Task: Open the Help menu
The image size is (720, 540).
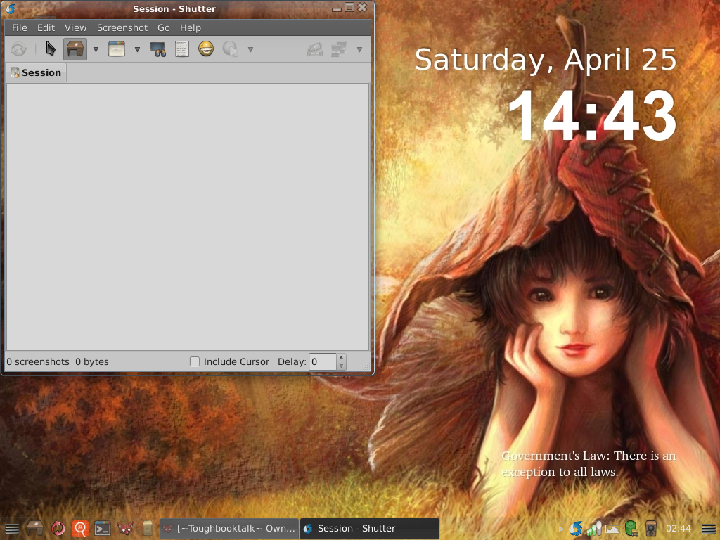Action: (190, 27)
